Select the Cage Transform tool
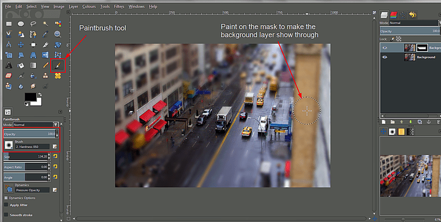This screenshot has width=441, height=222. click(x=58, y=55)
